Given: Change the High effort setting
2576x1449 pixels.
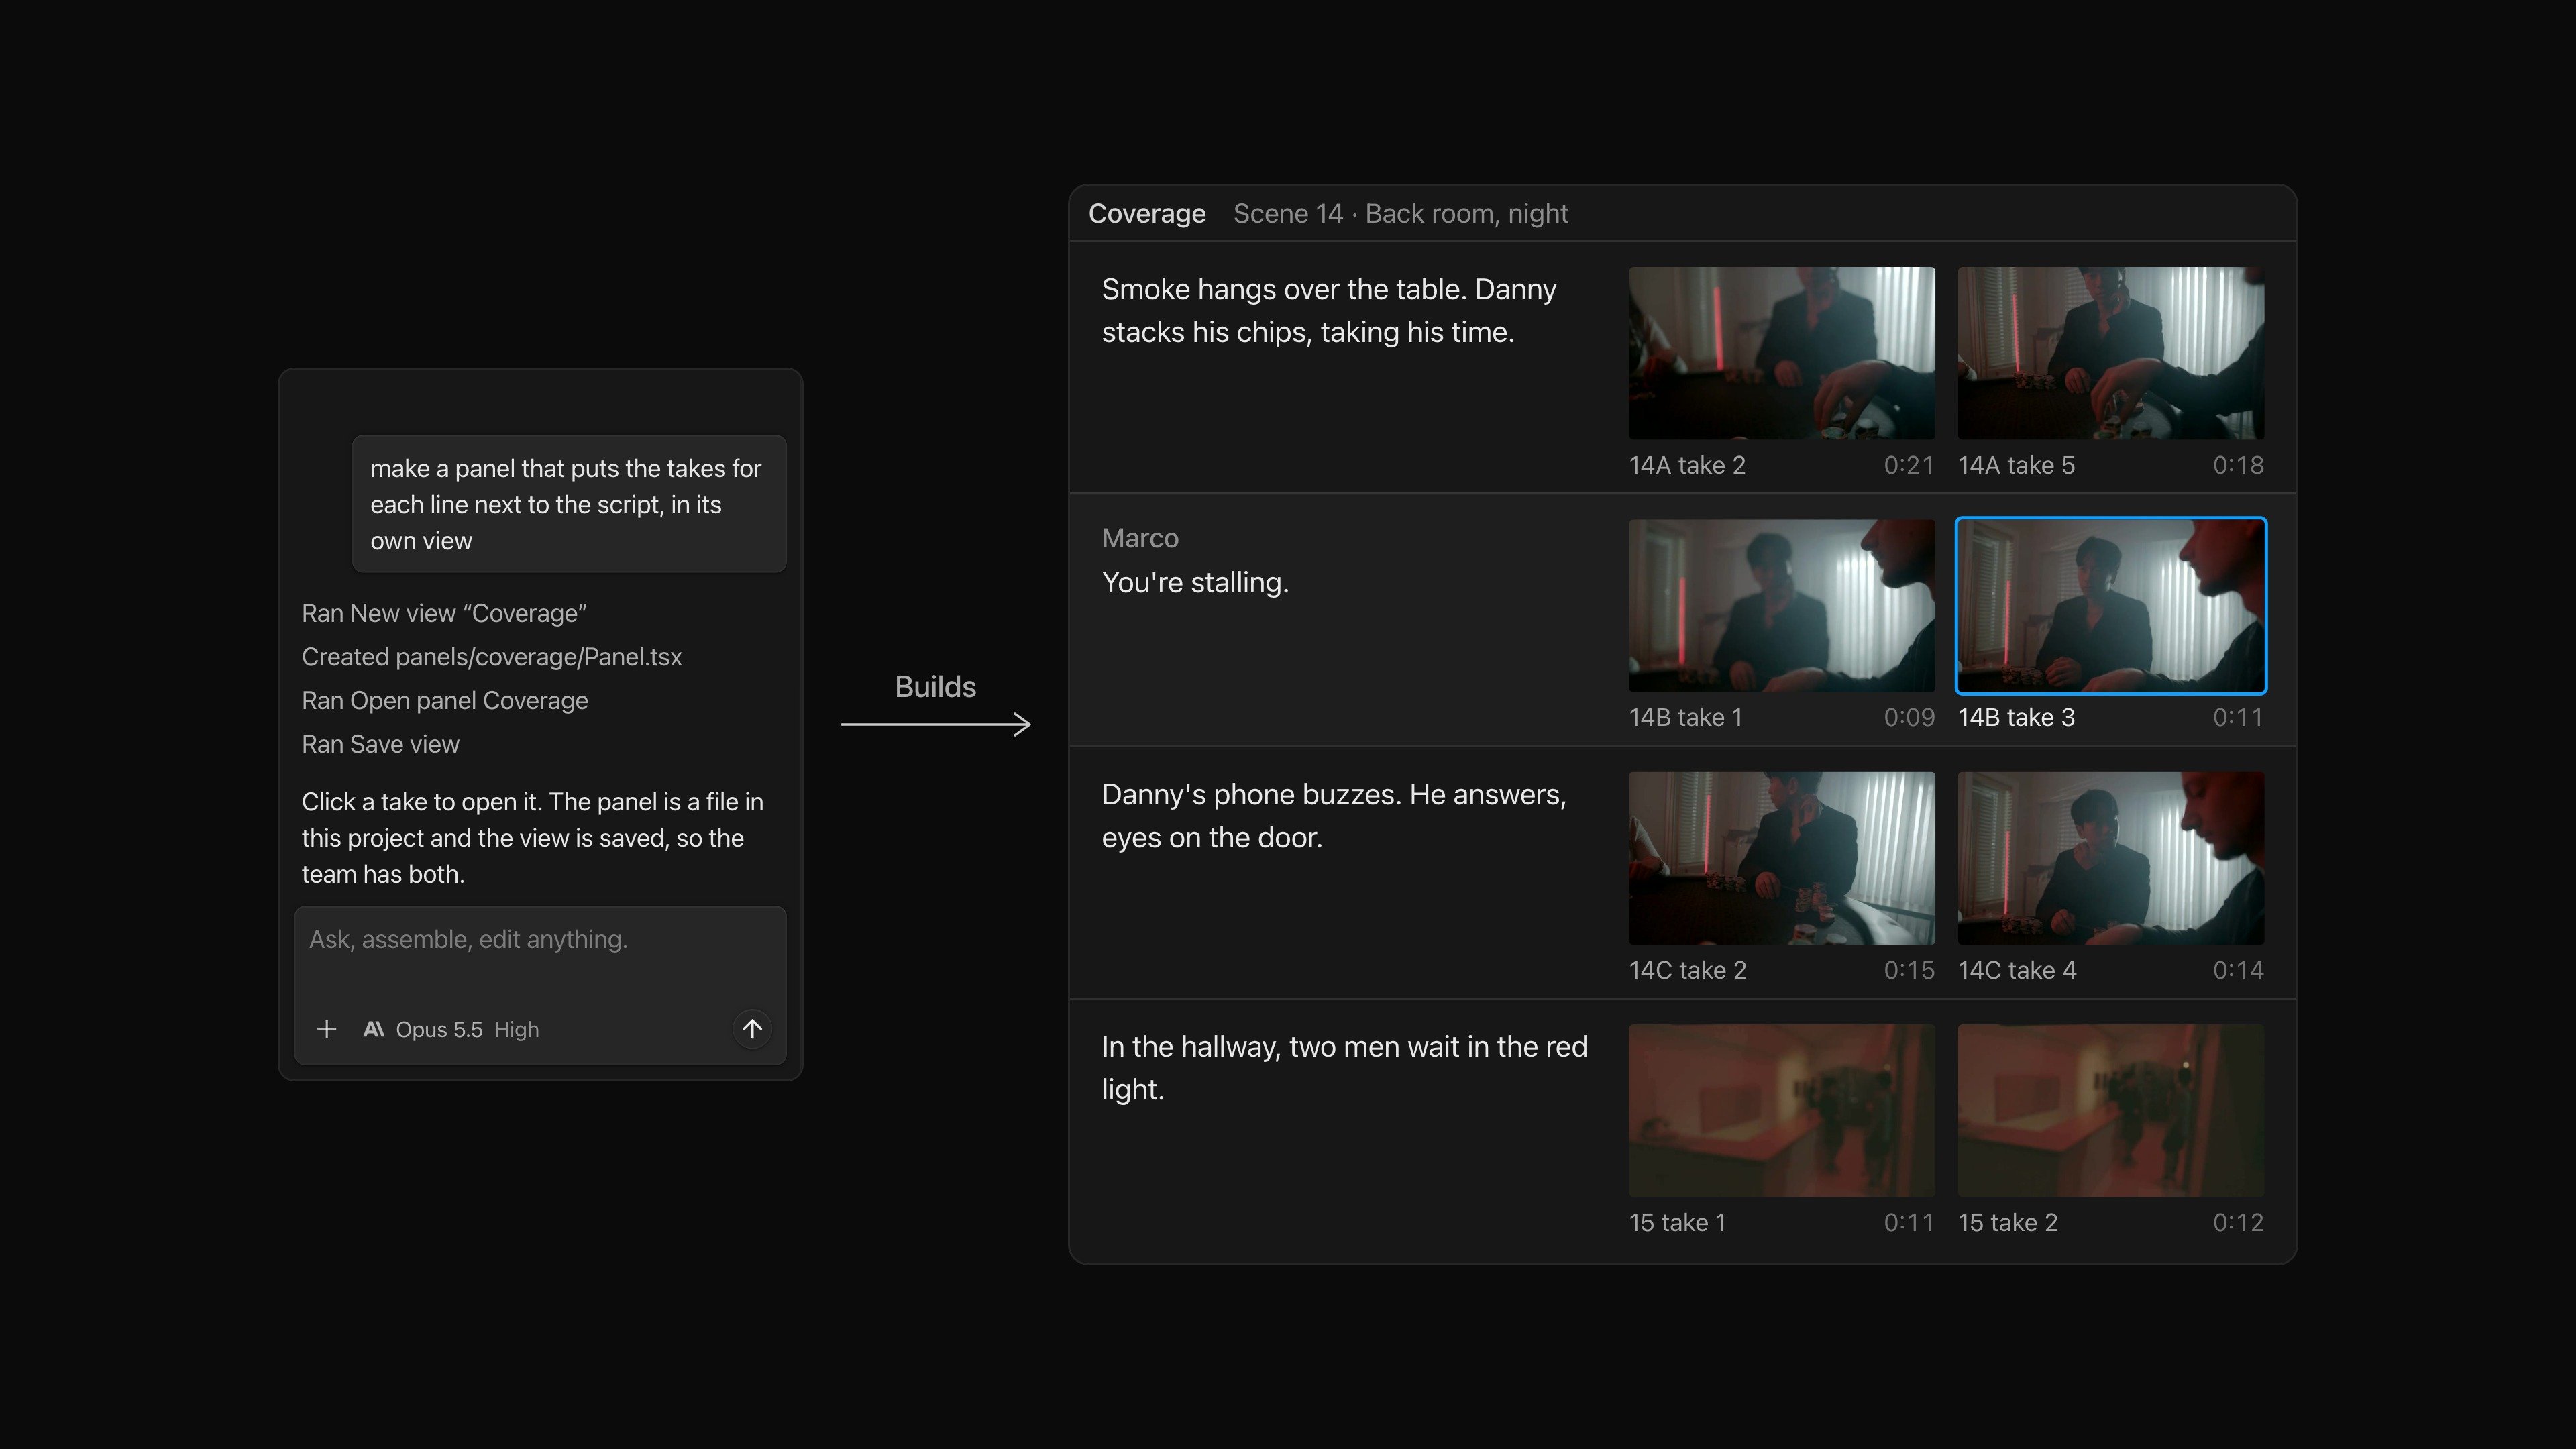Looking at the screenshot, I should pyautogui.click(x=516, y=1029).
